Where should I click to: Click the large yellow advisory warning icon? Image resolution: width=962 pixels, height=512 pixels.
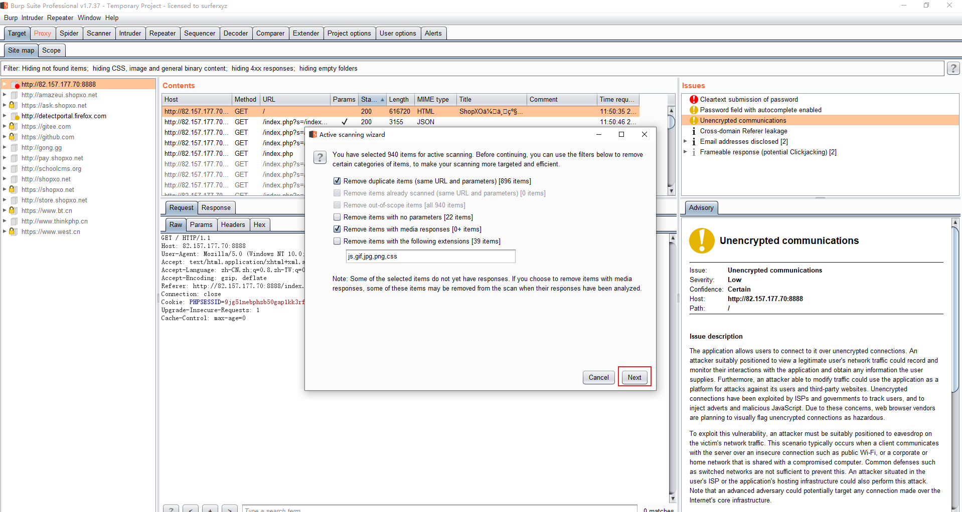[702, 240]
